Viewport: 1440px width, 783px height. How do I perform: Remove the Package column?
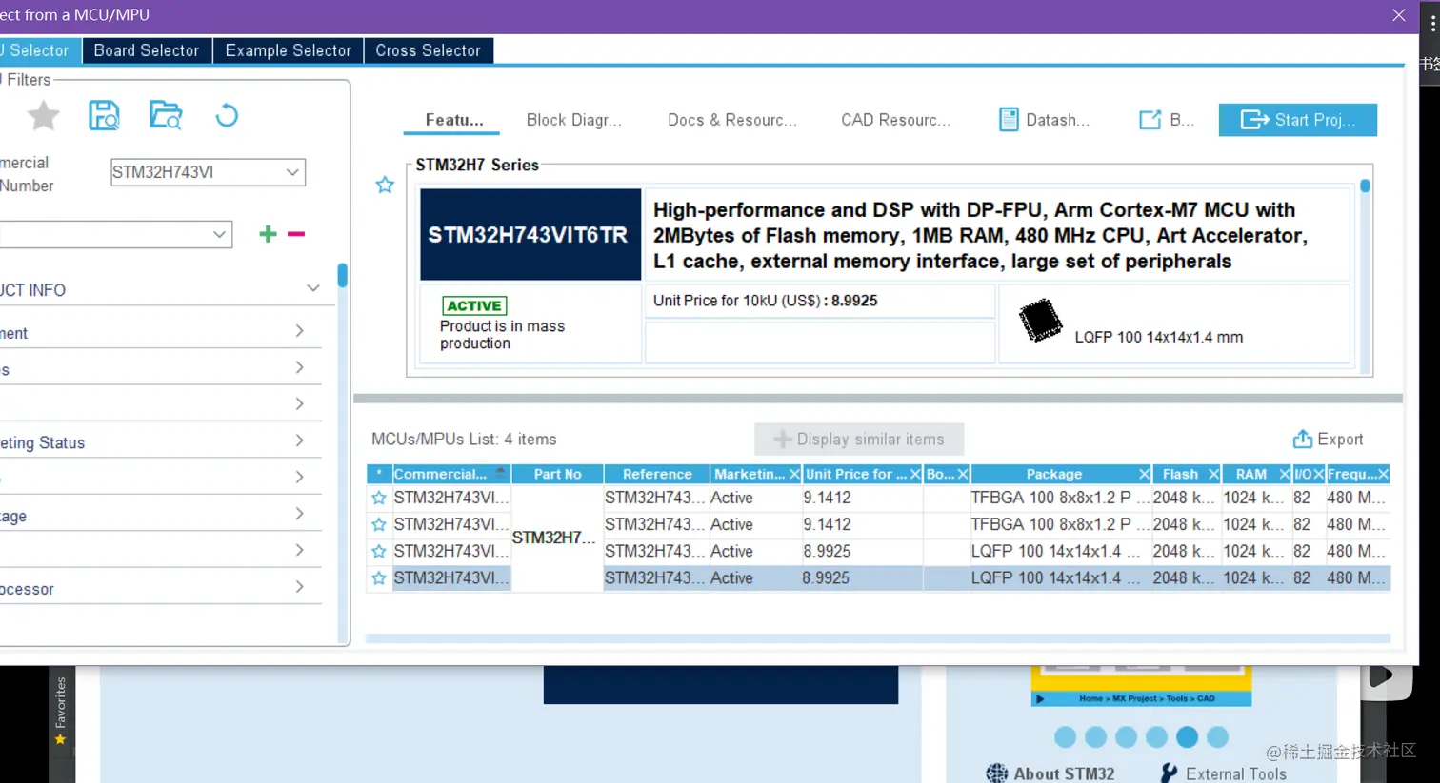point(1144,474)
